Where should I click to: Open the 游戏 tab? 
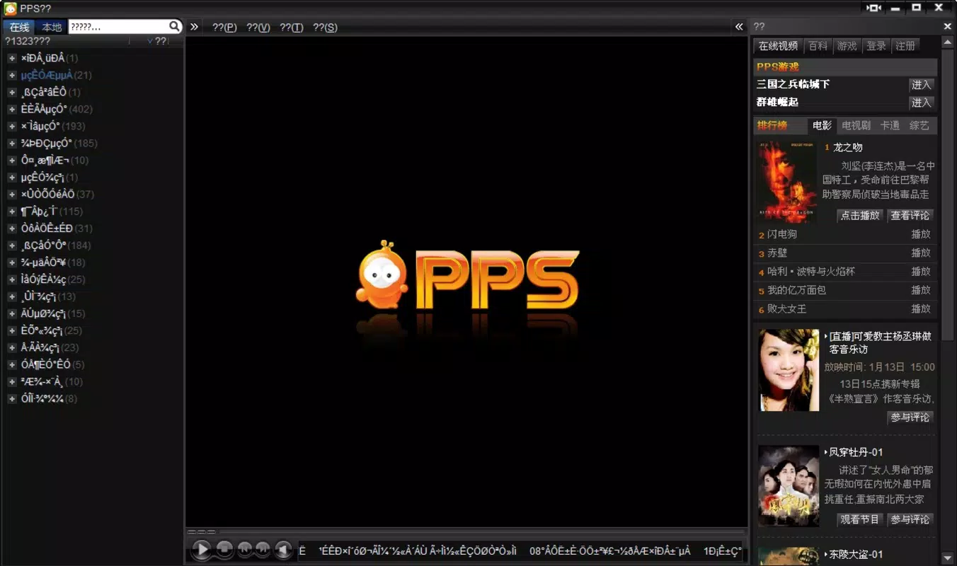tap(847, 46)
